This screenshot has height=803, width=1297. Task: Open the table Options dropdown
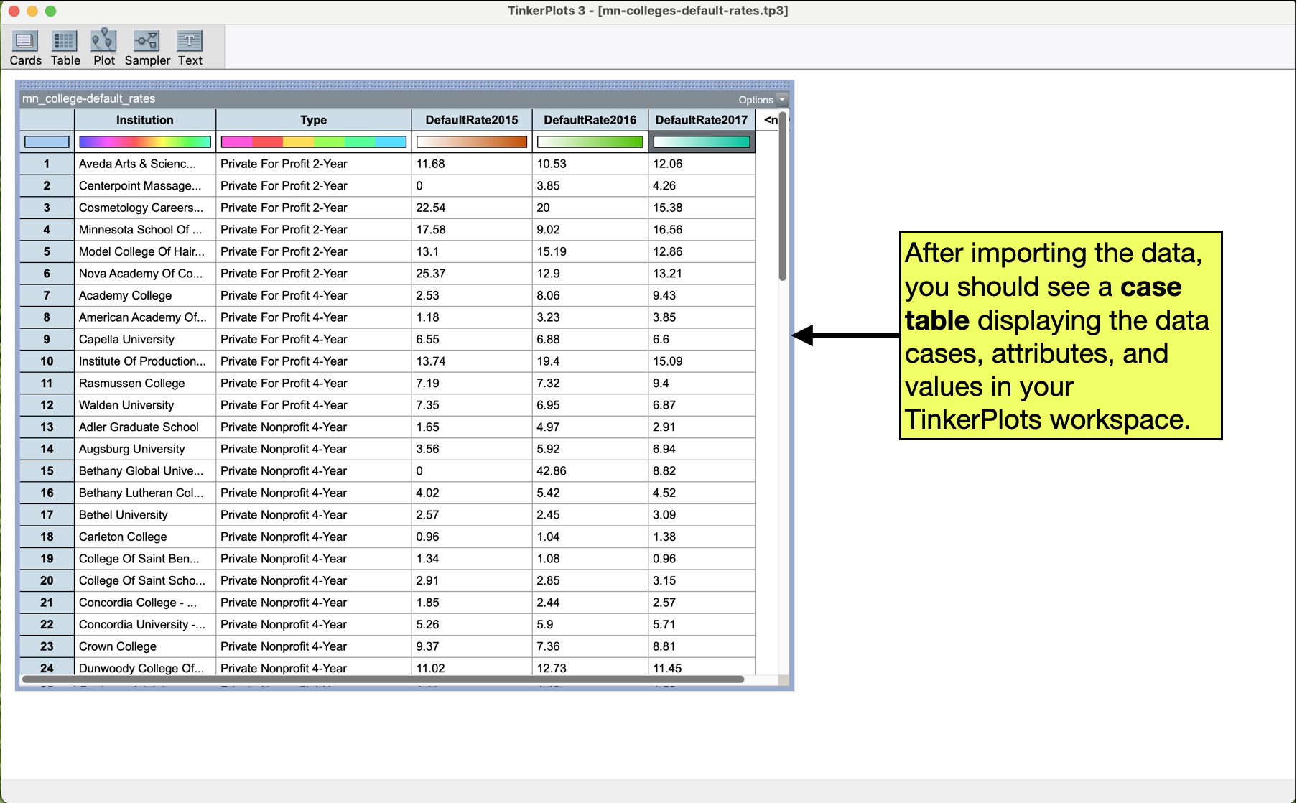pos(762,100)
